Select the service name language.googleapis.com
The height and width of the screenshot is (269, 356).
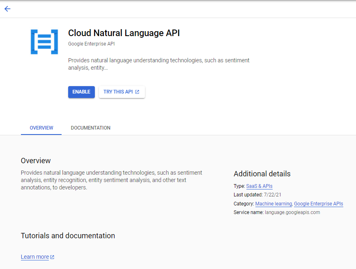pyautogui.click(x=292, y=212)
